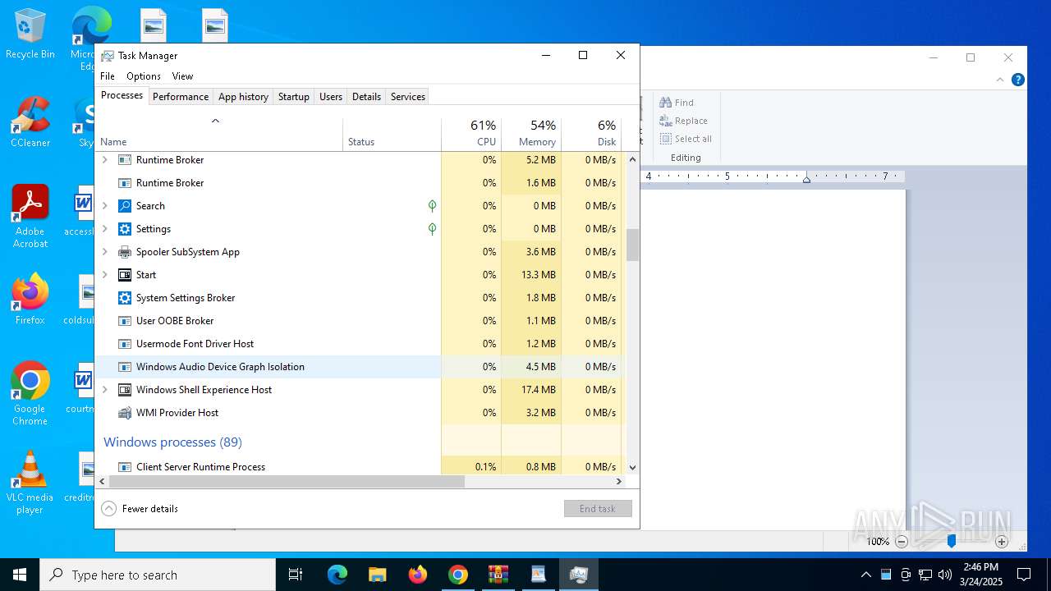Click the WordPad zoom in plus button
The width and height of the screenshot is (1051, 591).
tap(1002, 542)
